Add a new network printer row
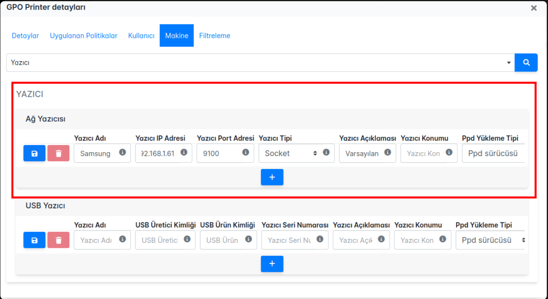 tap(272, 177)
